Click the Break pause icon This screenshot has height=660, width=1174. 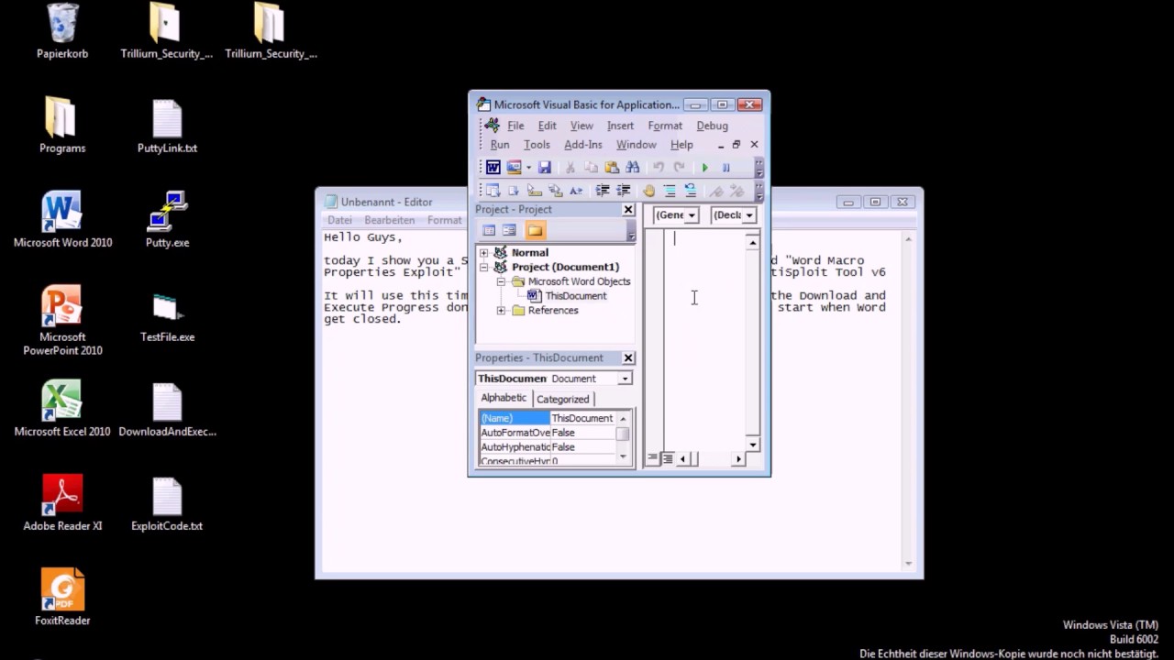point(725,168)
